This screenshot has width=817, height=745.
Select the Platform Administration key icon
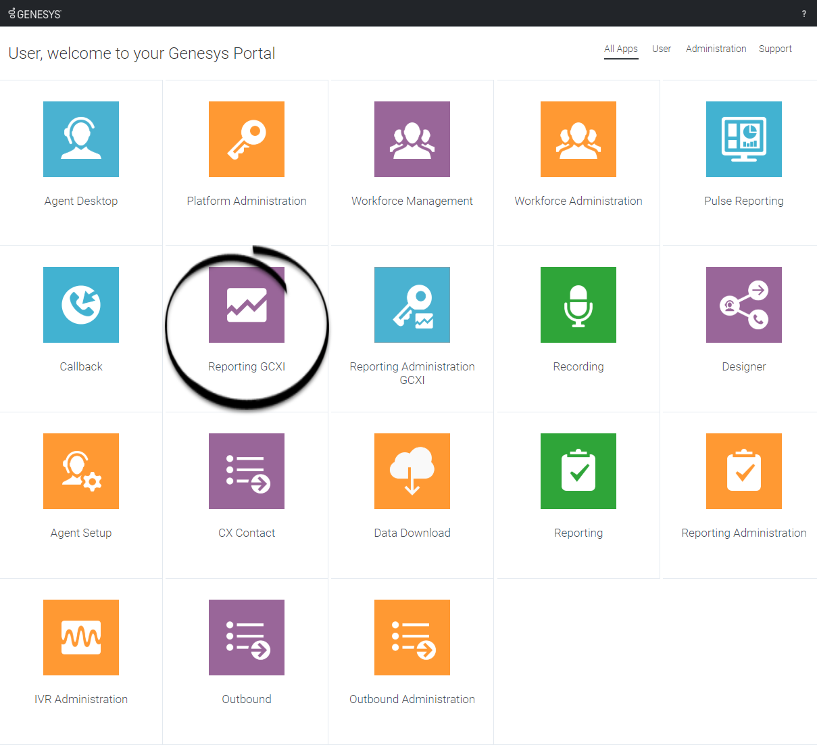click(x=247, y=139)
